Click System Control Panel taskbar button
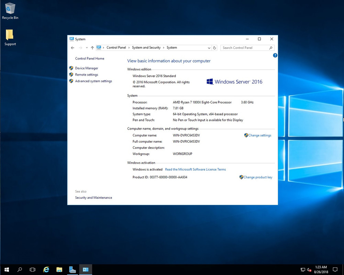 [86, 269]
